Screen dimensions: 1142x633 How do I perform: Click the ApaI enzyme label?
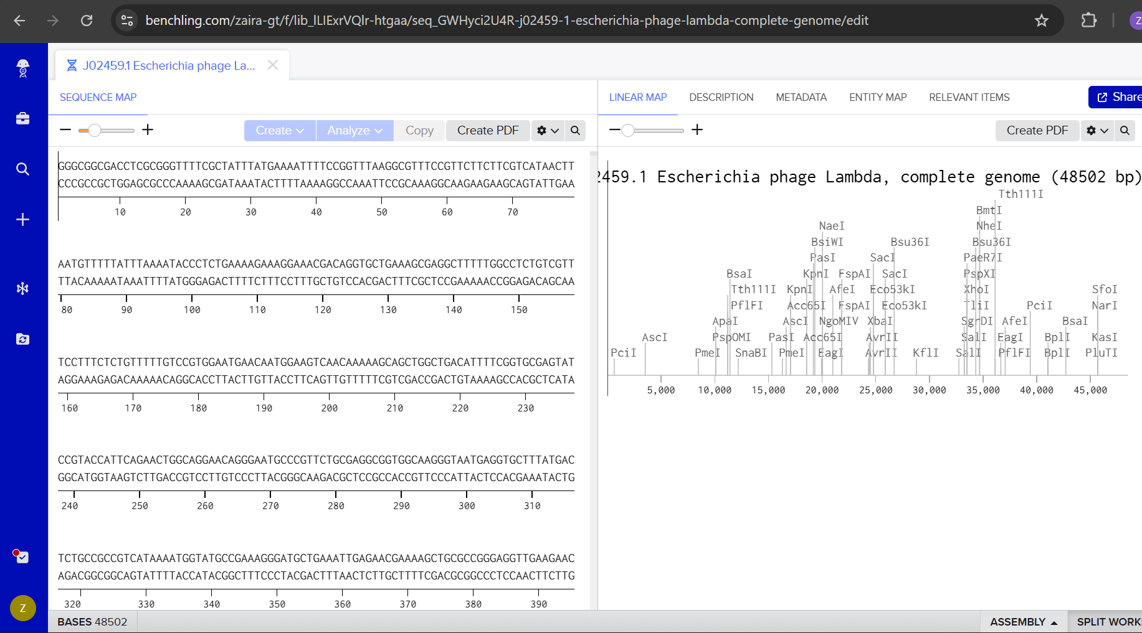coord(725,321)
